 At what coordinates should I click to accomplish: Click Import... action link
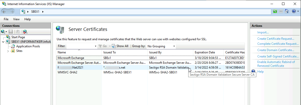[263, 33]
